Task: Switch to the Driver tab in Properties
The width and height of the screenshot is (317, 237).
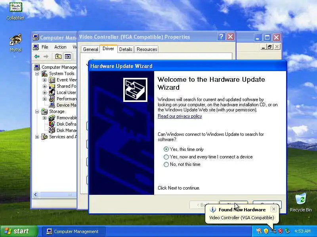Action: point(108,49)
